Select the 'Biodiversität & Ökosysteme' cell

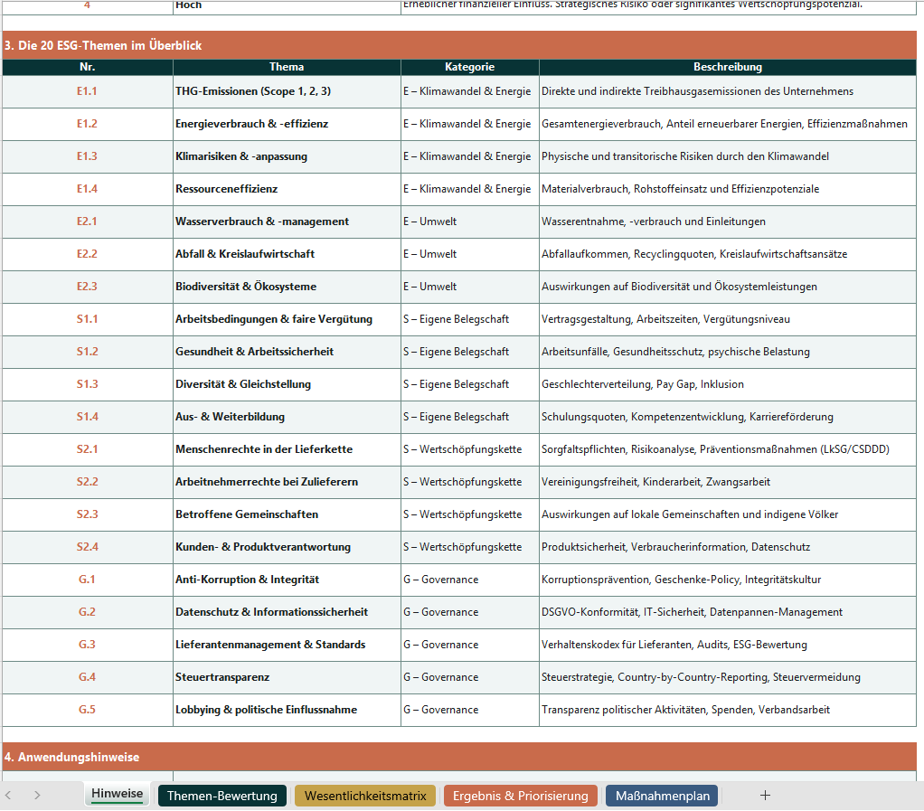pyautogui.click(x=246, y=287)
